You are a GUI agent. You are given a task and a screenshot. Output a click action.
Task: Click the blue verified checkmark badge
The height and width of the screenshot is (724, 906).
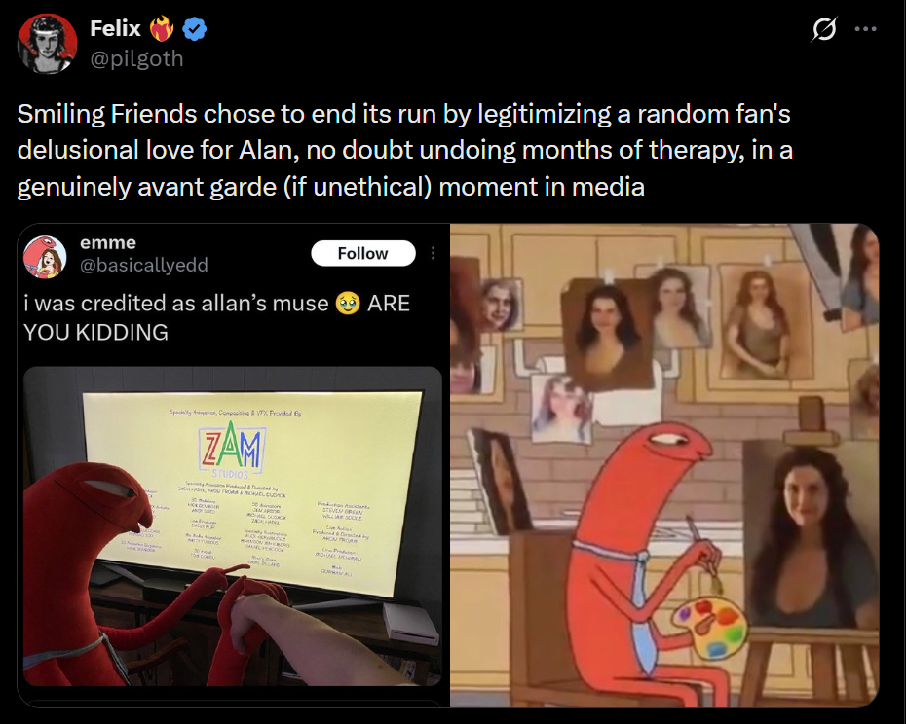click(195, 28)
